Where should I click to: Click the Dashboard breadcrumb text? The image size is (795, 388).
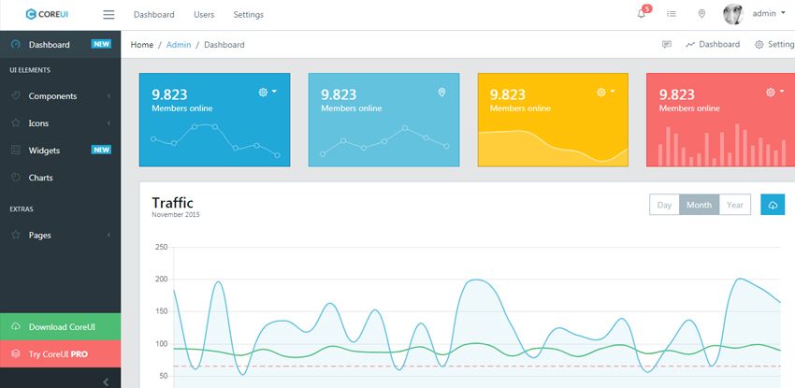pos(224,45)
